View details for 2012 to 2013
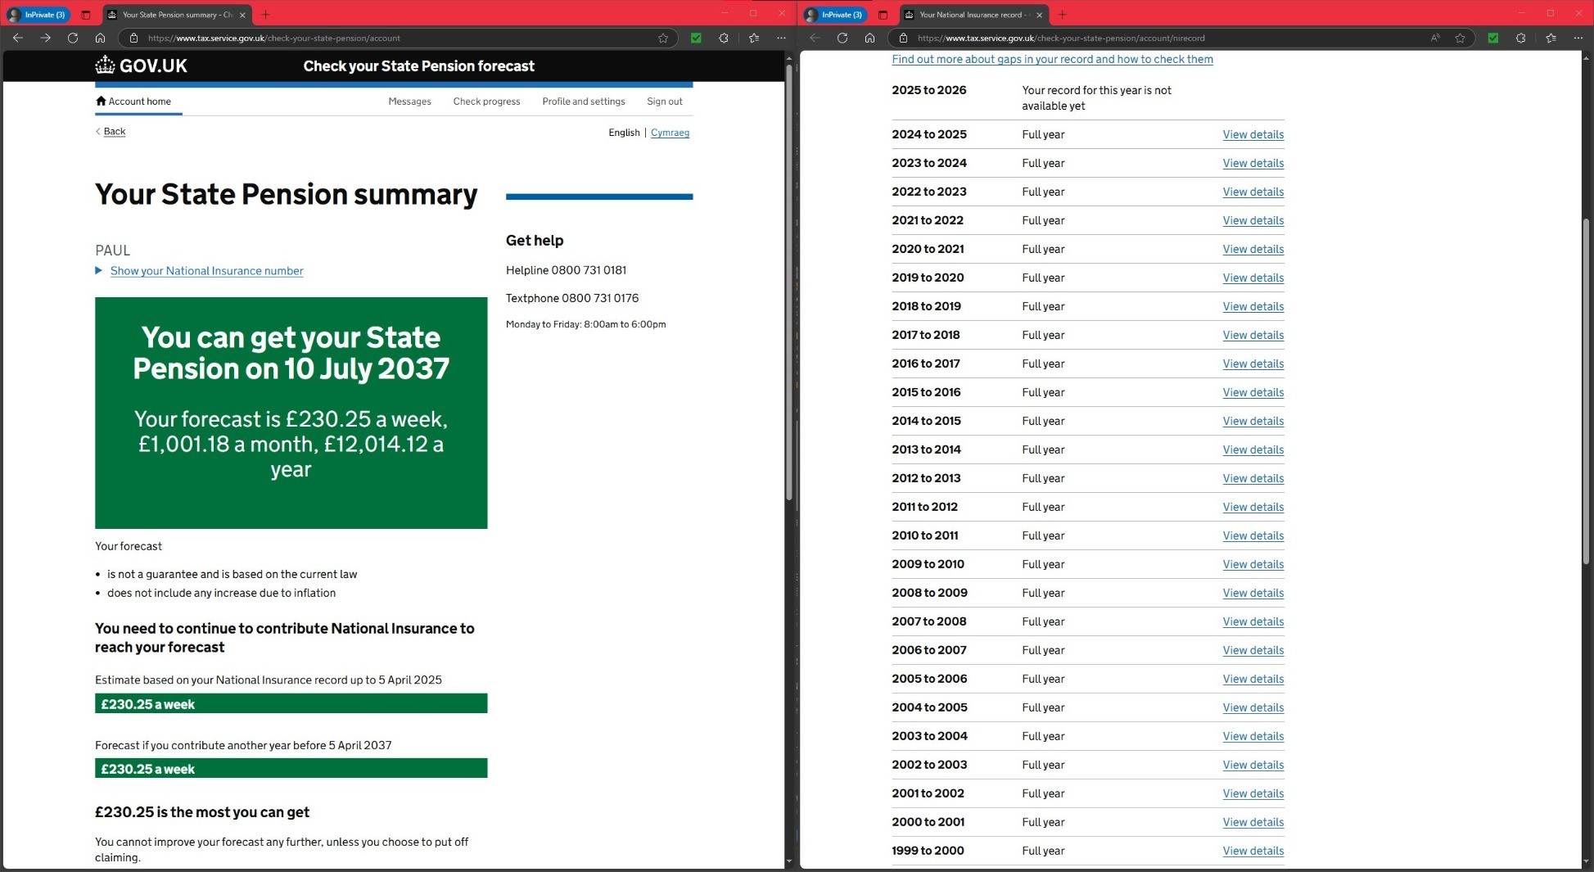Image resolution: width=1594 pixels, height=872 pixels. [x=1253, y=478]
